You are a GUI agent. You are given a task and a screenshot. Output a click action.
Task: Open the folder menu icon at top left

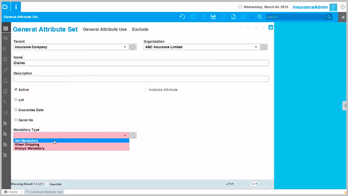(x=5, y=7)
